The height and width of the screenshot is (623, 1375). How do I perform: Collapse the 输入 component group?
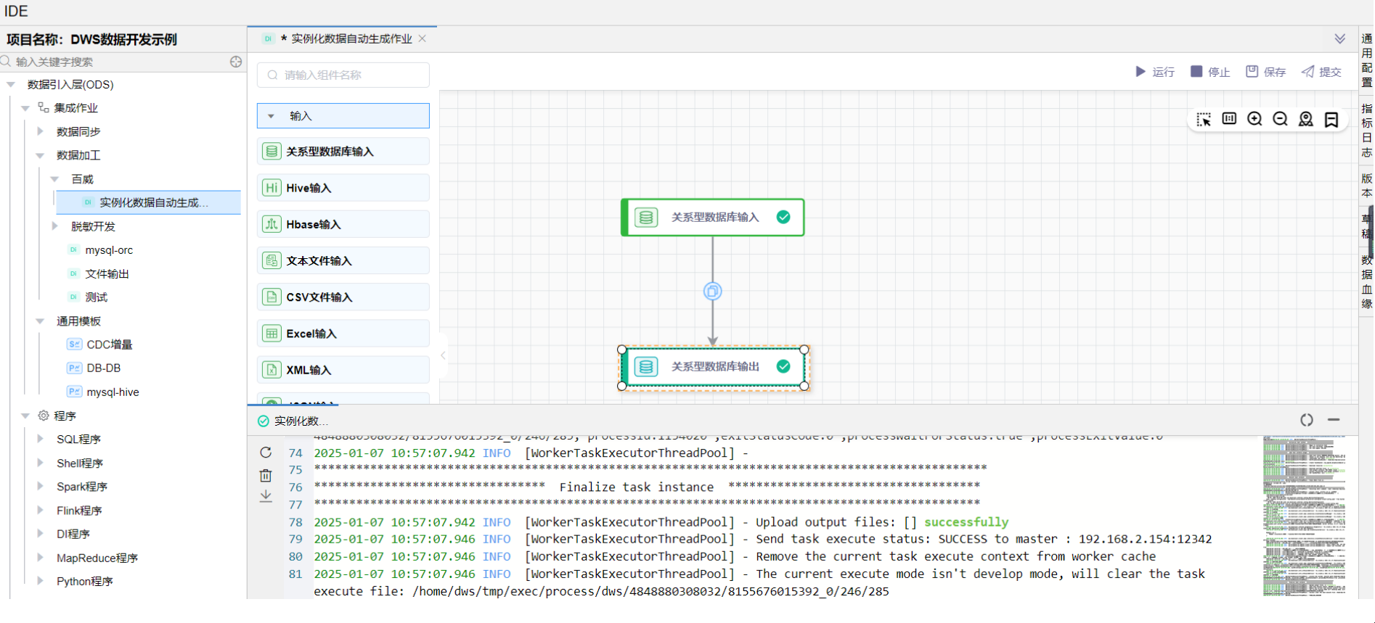[272, 116]
